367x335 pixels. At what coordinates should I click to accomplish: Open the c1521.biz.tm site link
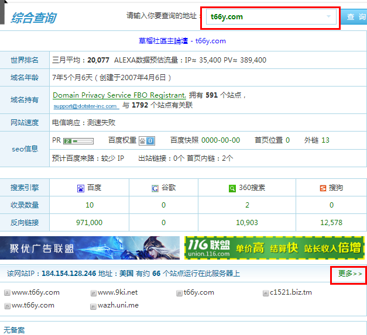(x=291, y=292)
